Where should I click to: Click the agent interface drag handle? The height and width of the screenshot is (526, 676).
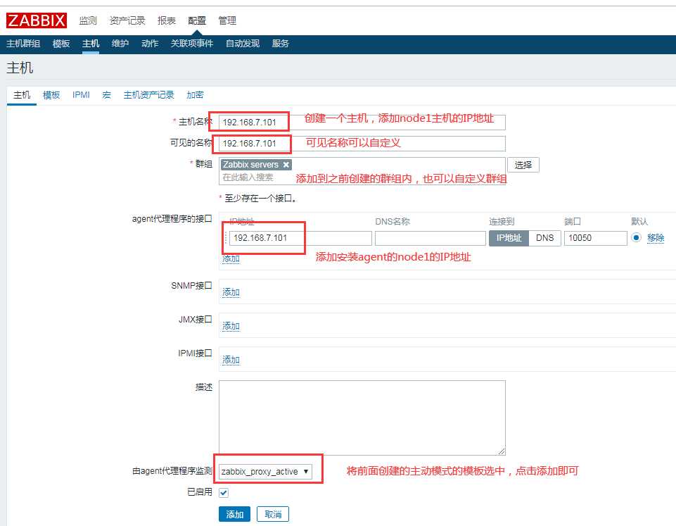(x=226, y=238)
